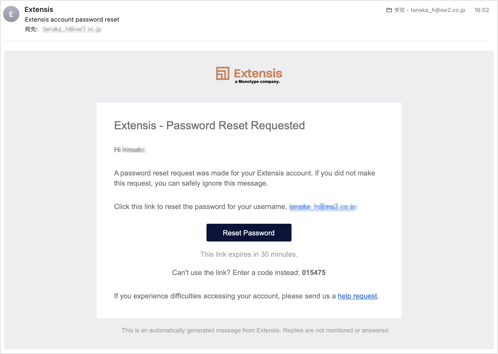Viewport: 498px width, 354px height.
Task: Click the 'Password Reset Requested' heading
Action: (209, 125)
